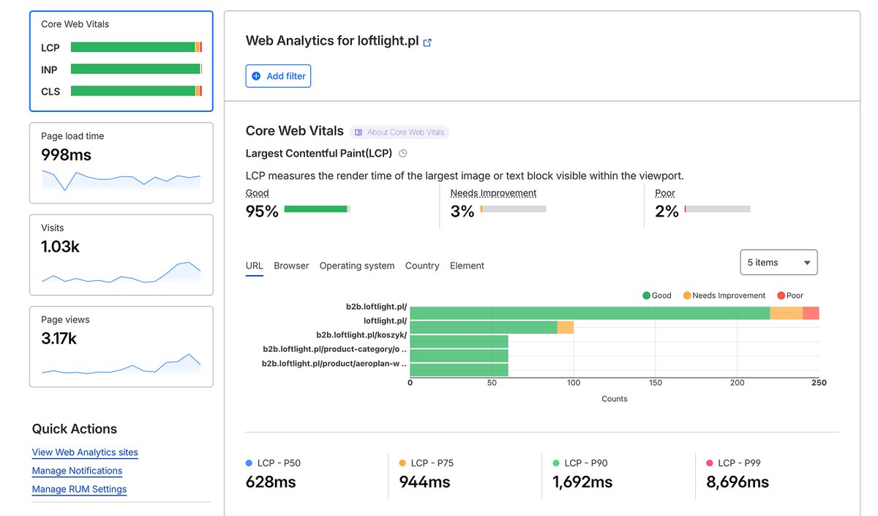878x516 pixels.
Task: Switch to the Country tab
Action: pos(422,266)
